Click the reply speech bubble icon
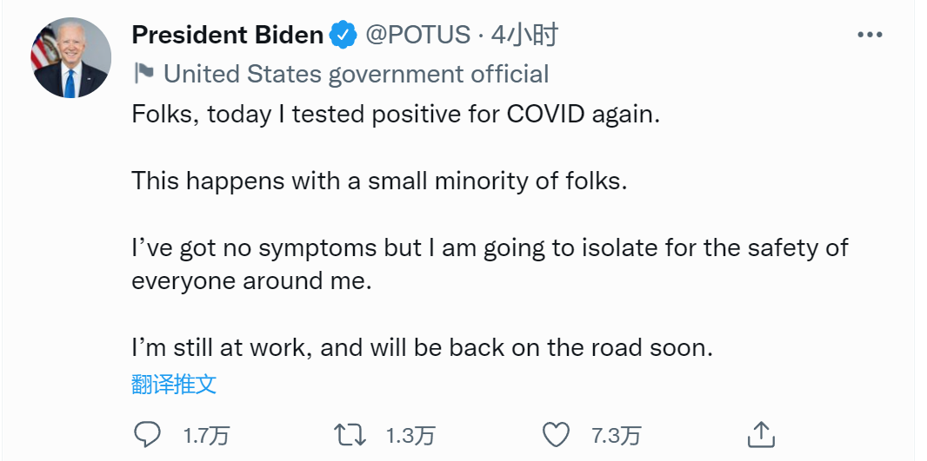This screenshot has width=927, height=461. tap(149, 434)
